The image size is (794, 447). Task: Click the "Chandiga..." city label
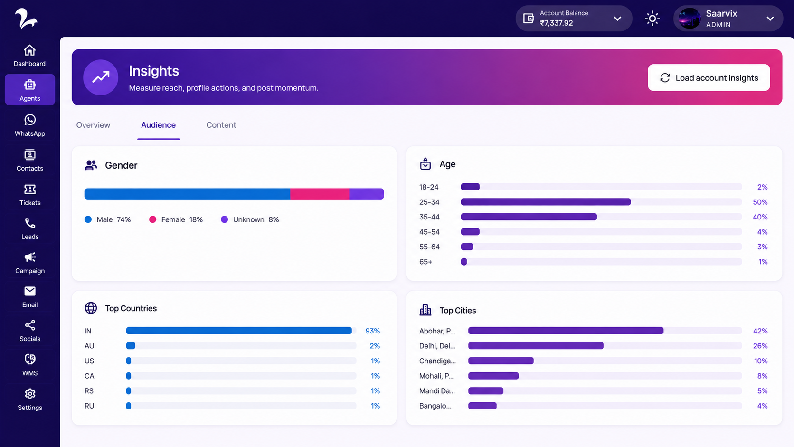[437, 361]
